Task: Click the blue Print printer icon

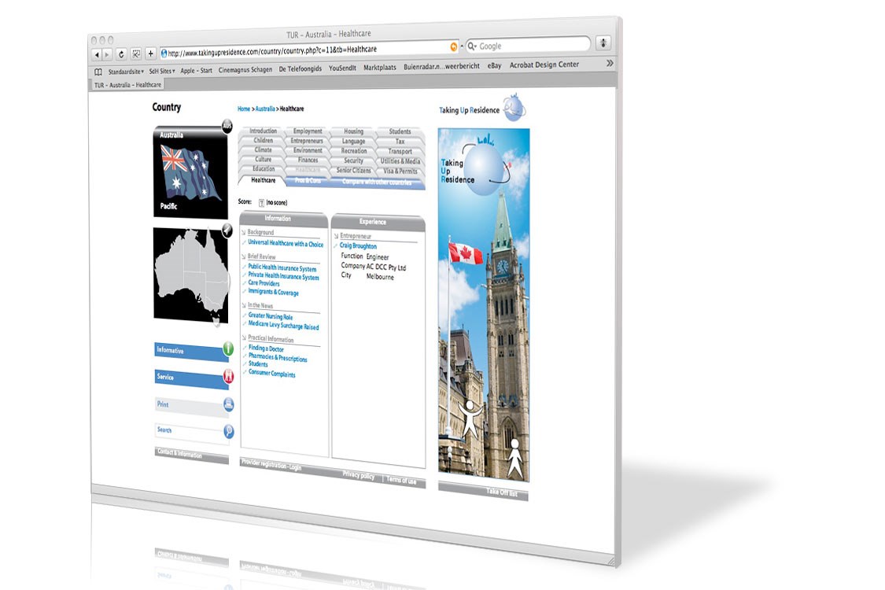Action: (228, 404)
